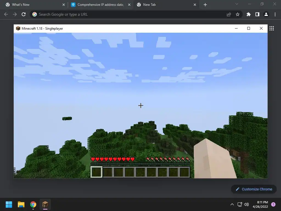Restore down the Chrome browser window
The height and width of the screenshot is (211, 281).
click(262, 4)
